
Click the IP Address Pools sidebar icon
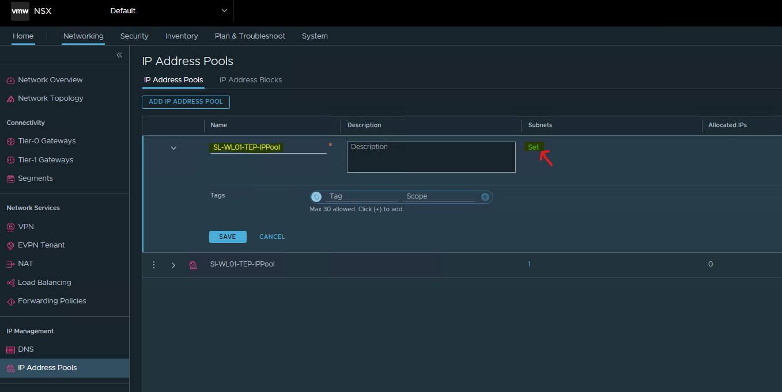click(10, 368)
